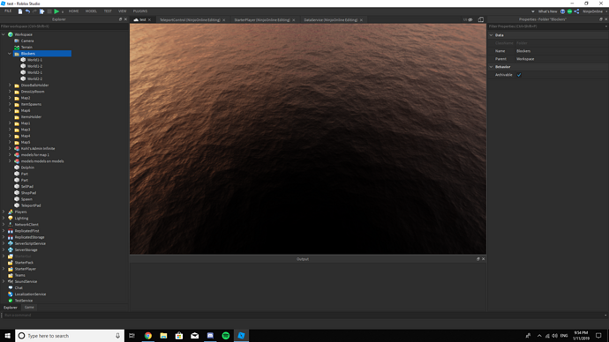Click the green Play button in the toolbar
This screenshot has height=342, width=609.
pyautogui.click(x=56, y=11)
